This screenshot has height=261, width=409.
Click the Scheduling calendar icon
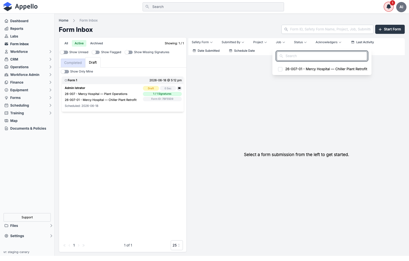[x=6, y=105]
